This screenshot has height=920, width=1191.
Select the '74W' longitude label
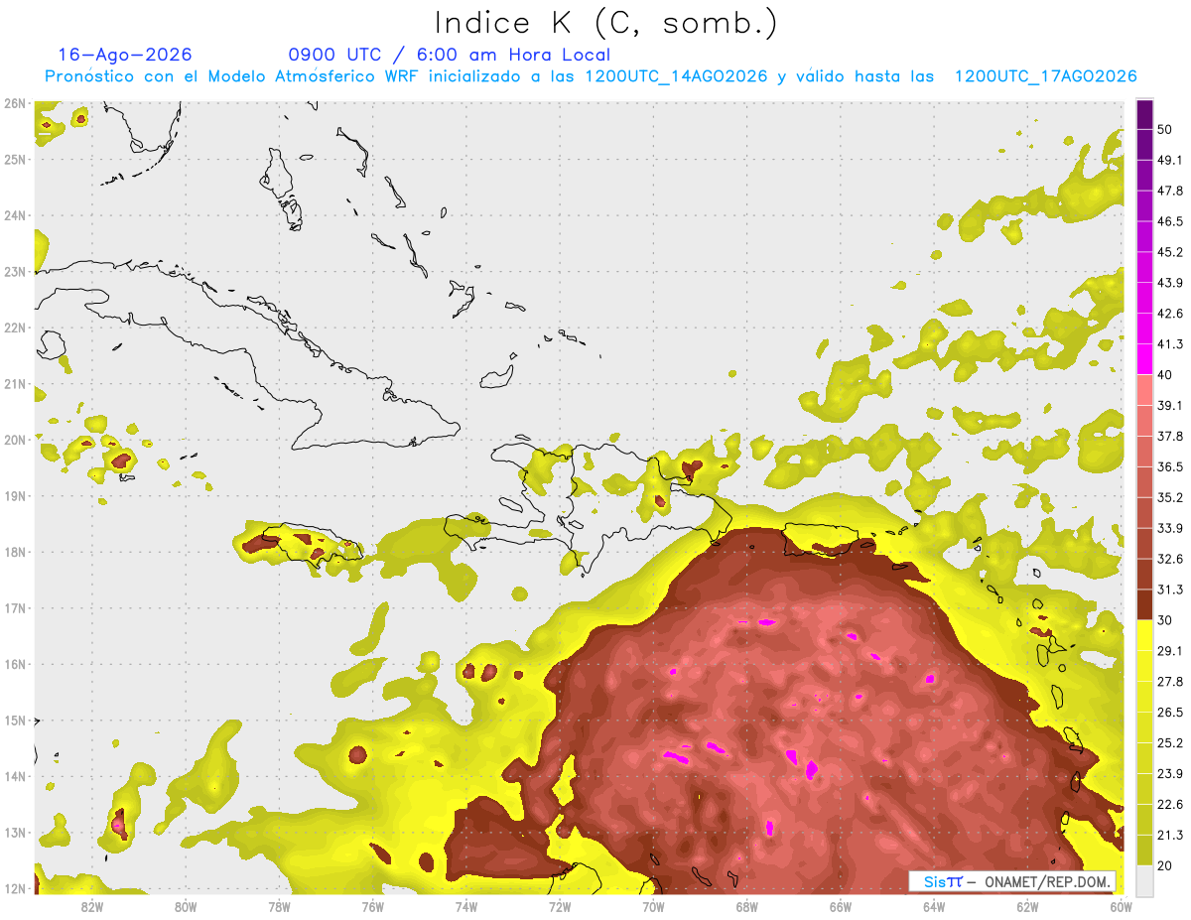click(466, 906)
